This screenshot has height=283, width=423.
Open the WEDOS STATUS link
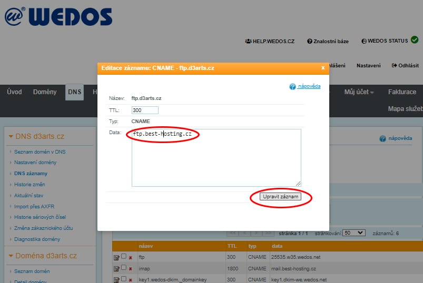385,41
